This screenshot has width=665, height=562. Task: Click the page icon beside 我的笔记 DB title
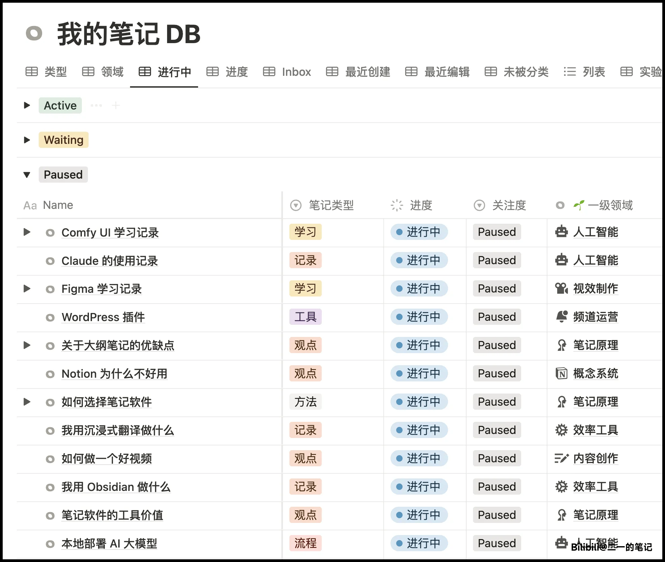[x=34, y=33]
